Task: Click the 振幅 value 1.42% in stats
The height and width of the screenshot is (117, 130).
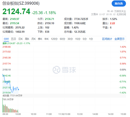Action: (75, 27)
